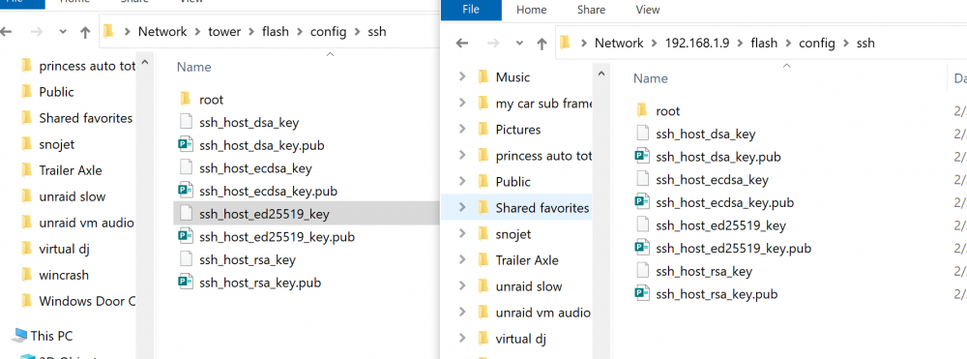Viewport: 967px width, 359px height.
Task: Select ssh_host_ecdsa_key icon in left window
Action: 187,167
